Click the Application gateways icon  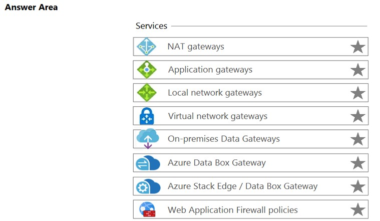(x=147, y=70)
